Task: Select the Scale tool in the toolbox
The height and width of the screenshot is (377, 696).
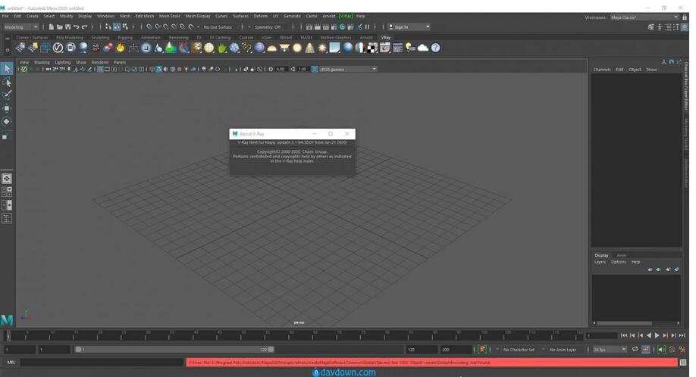Action: [x=7, y=135]
